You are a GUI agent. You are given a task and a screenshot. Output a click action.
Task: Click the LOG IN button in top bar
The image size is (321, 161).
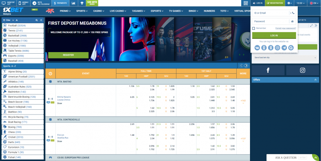[258, 3]
